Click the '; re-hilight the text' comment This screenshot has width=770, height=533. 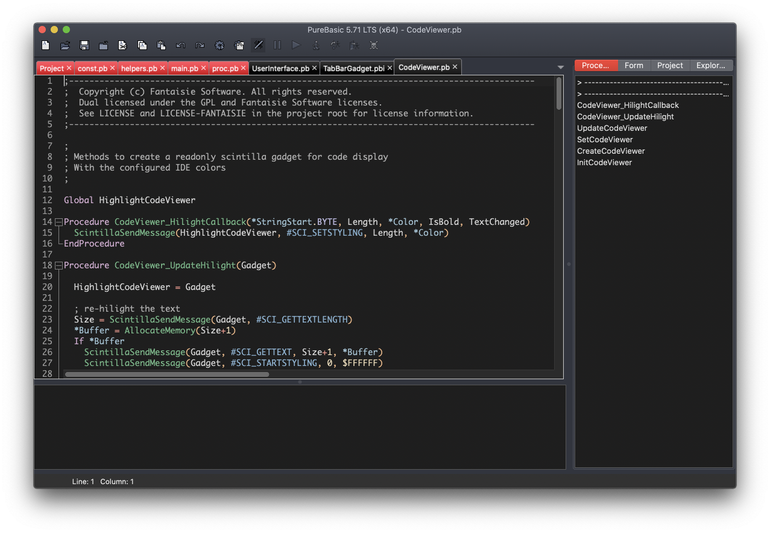127,309
